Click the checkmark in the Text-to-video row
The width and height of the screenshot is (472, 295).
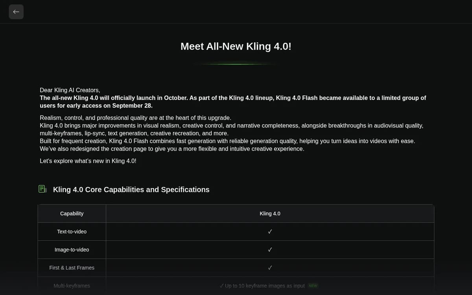pyautogui.click(x=270, y=232)
